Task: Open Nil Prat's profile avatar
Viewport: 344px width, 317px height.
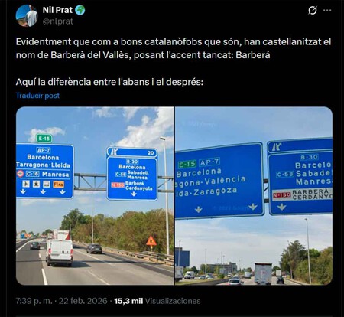Action: [27, 15]
